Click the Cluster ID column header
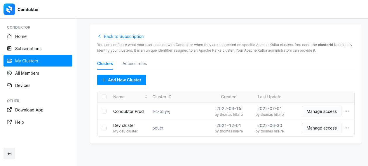This screenshot has height=166, width=368. pyautogui.click(x=162, y=97)
